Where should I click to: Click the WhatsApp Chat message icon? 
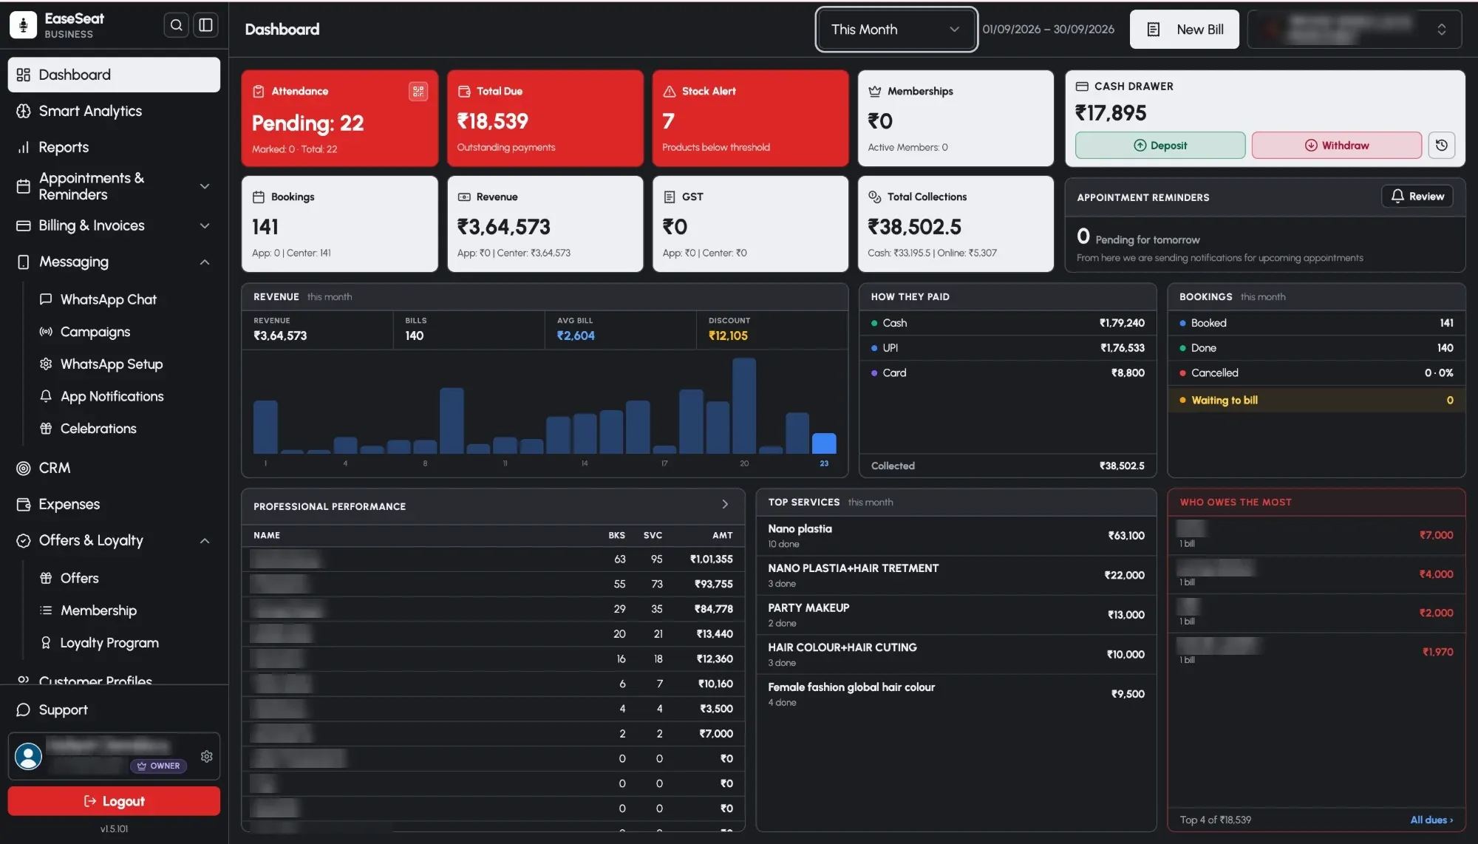[46, 299]
